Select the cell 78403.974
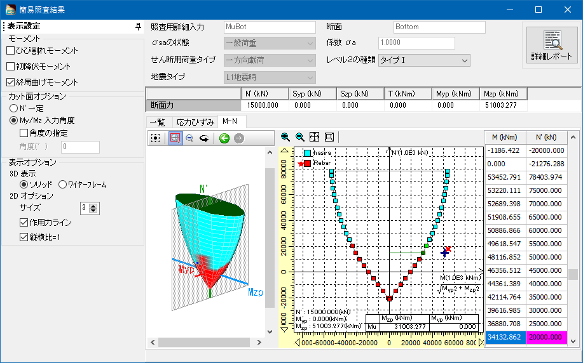The width and height of the screenshot is (583, 363). coord(547,177)
